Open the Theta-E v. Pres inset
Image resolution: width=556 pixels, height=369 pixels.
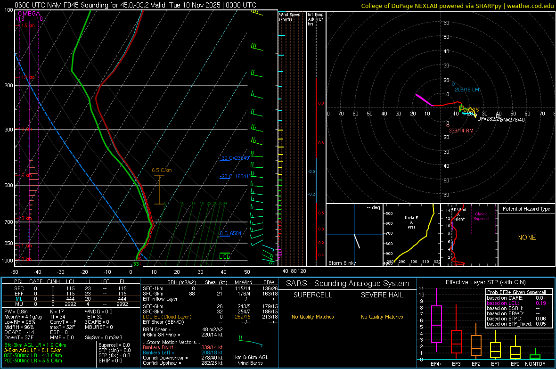(412, 235)
